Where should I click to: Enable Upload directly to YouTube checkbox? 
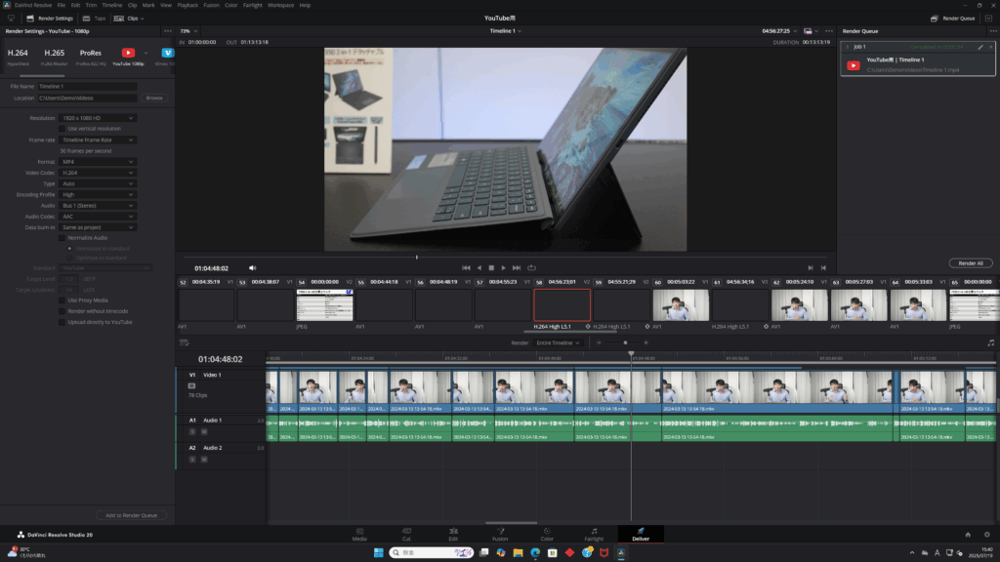click(62, 322)
